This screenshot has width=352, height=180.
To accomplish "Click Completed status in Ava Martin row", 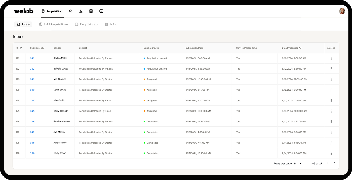I will [x=151, y=132].
